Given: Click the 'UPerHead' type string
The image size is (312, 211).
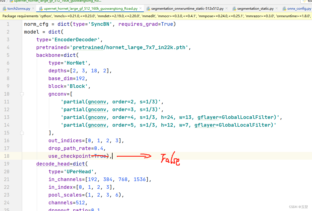Looking at the screenshot, I should (x=79, y=172).
